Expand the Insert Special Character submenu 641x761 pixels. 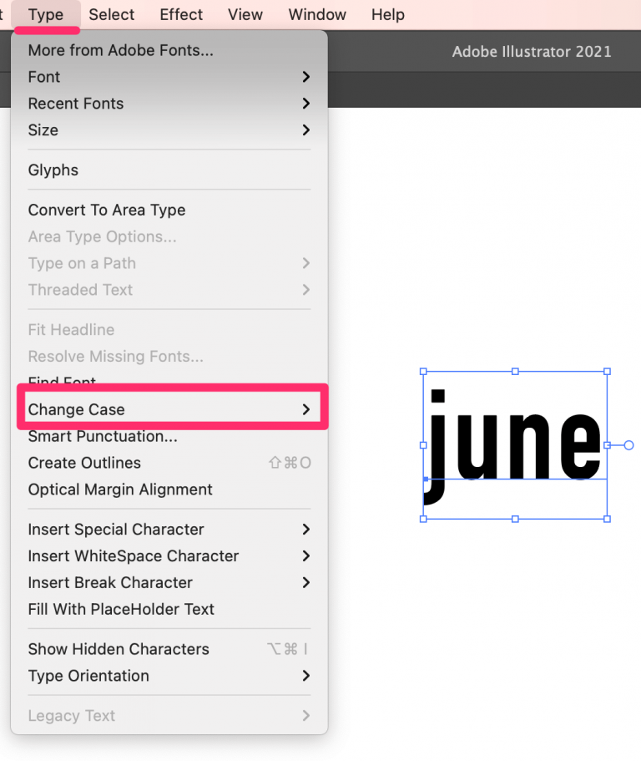coord(306,530)
